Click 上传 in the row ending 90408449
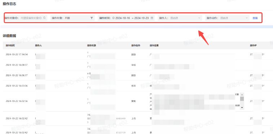This screenshot has height=134, width=273. (x=133, y=118)
